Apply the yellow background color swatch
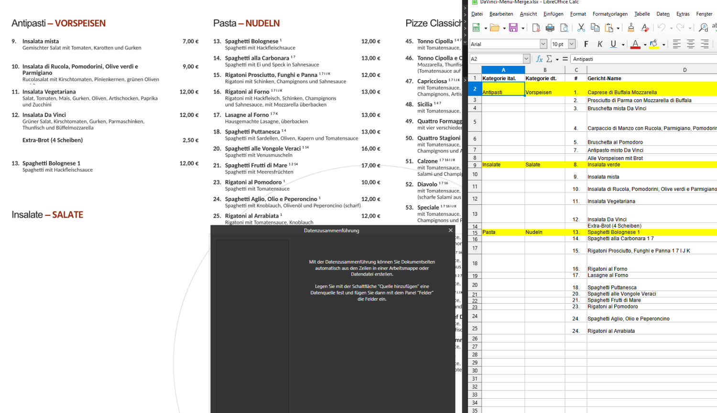The image size is (717, 413). 653,44
